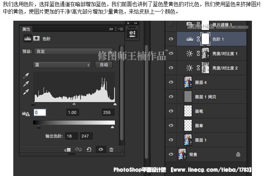Select layer named 图章
The height and width of the screenshot is (176, 270).
pos(199,126)
